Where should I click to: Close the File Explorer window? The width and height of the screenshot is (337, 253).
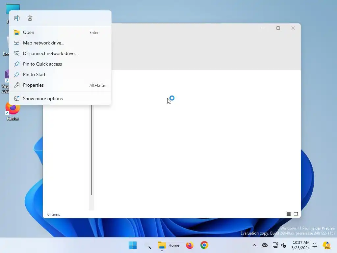pyautogui.click(x=293, y=28)
